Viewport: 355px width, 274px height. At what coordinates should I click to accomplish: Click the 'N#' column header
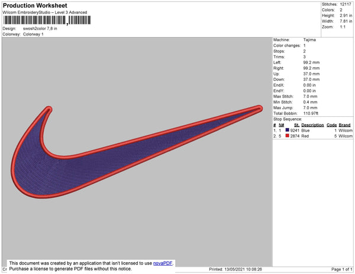click(x=282, y=125)
